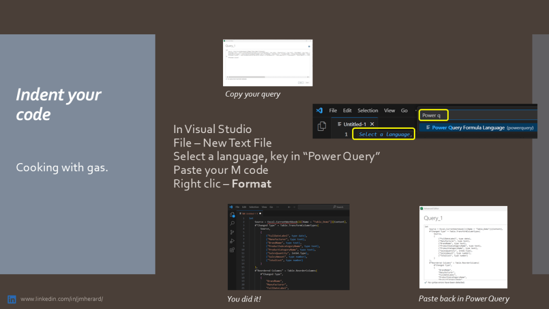
Task: Click the 'Select a language' link in editor
Action: [x=385, y=134]
